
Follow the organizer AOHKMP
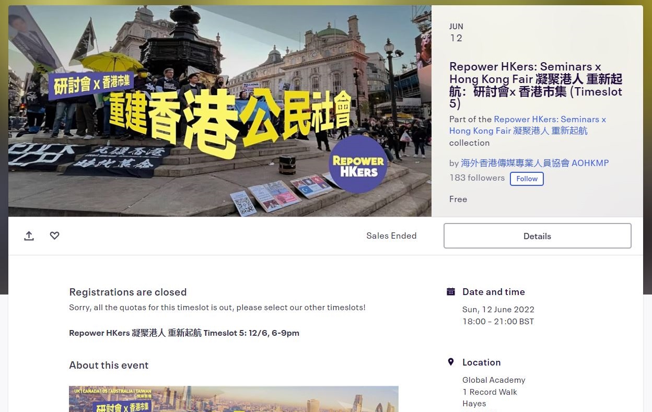(x=527, y=179)
